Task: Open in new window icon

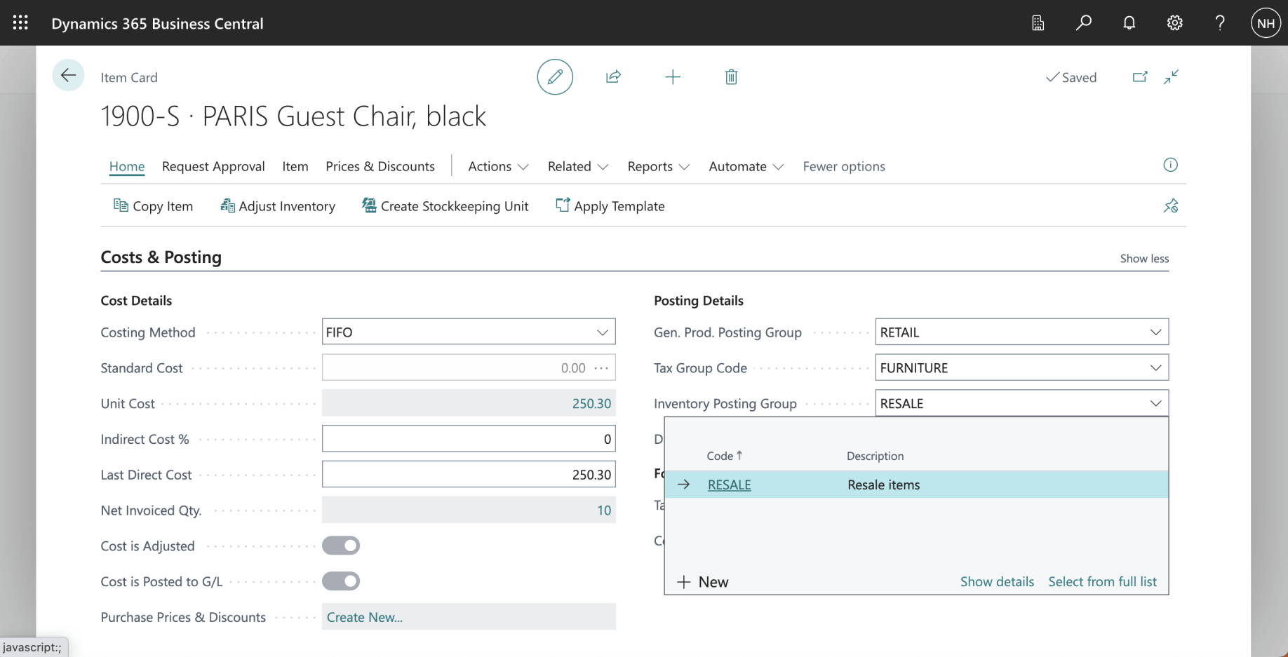Action: coord(1140,77)
